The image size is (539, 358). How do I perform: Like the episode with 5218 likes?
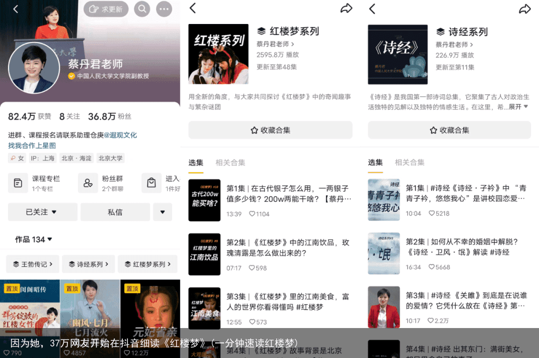[x=439, y=214]
